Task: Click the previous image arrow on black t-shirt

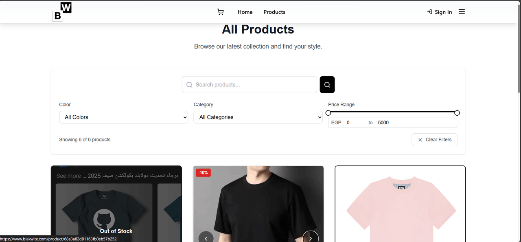Action: pos(206,238)
